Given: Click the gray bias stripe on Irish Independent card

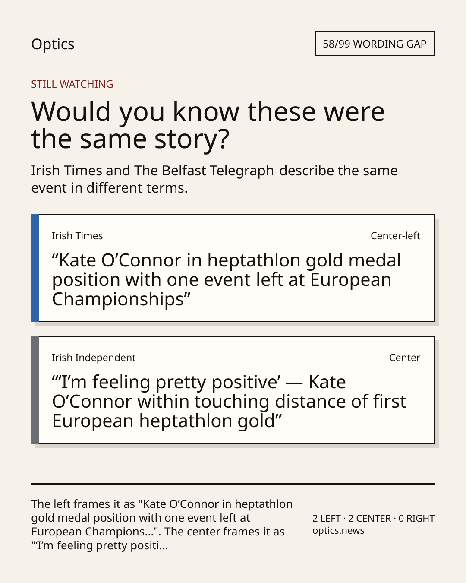Looking at the screenshot, I should [x=35, y=390].
